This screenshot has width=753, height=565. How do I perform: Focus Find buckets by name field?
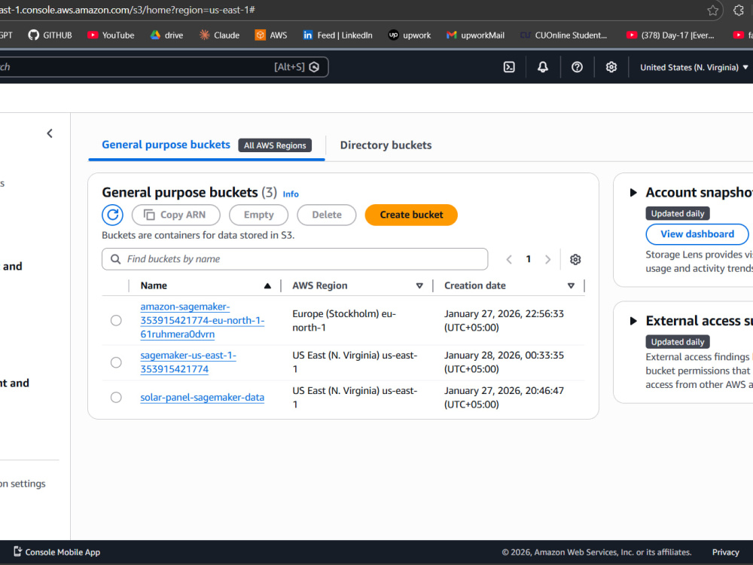click(x=295, y=259)
